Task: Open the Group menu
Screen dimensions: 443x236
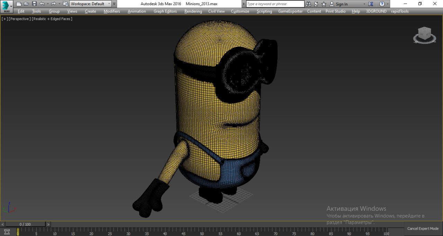Action: click(x=54, y=11)
